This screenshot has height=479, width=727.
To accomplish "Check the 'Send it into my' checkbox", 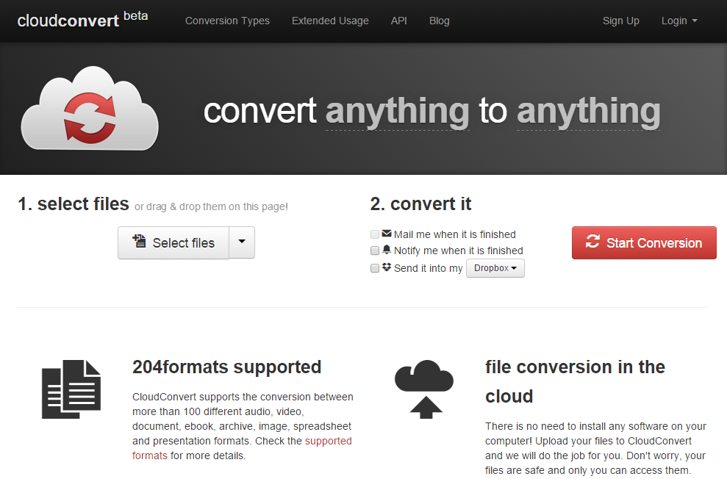I will [x=375, y=268].
